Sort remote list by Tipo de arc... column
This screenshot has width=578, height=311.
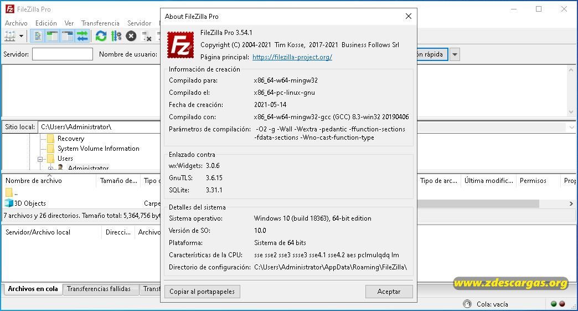pyautogui.click(x=438, y=181)
